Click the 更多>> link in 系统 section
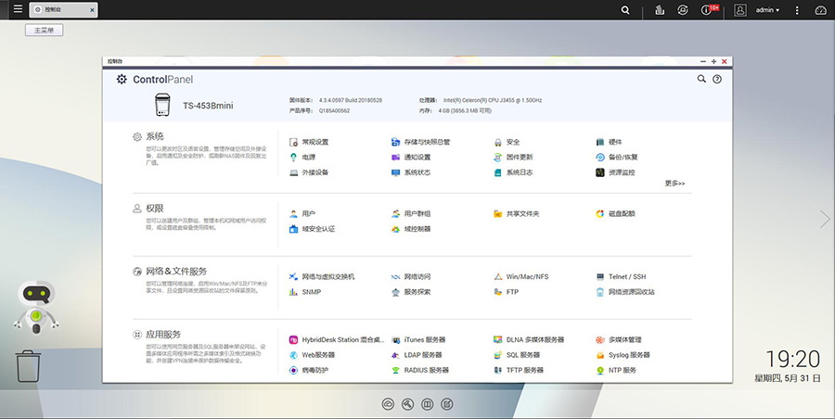 point(674,184)
